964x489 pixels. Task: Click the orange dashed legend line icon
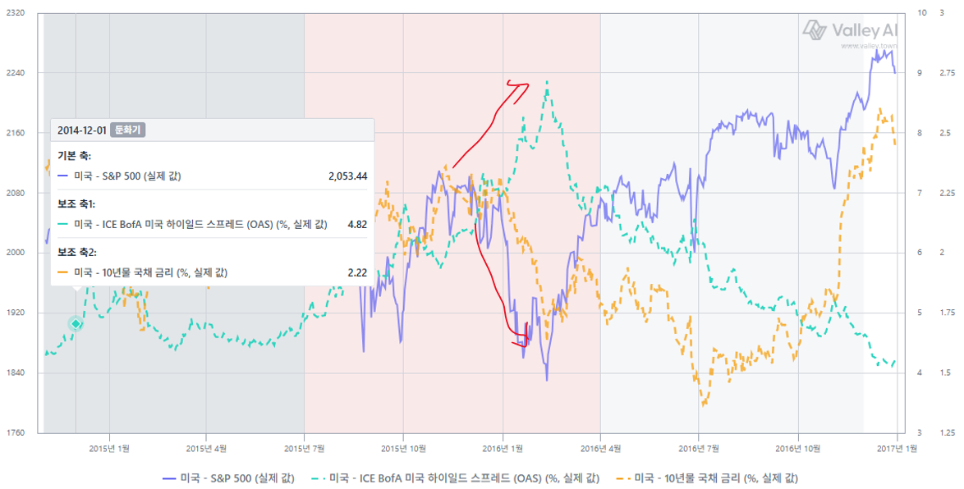(624, 478)
